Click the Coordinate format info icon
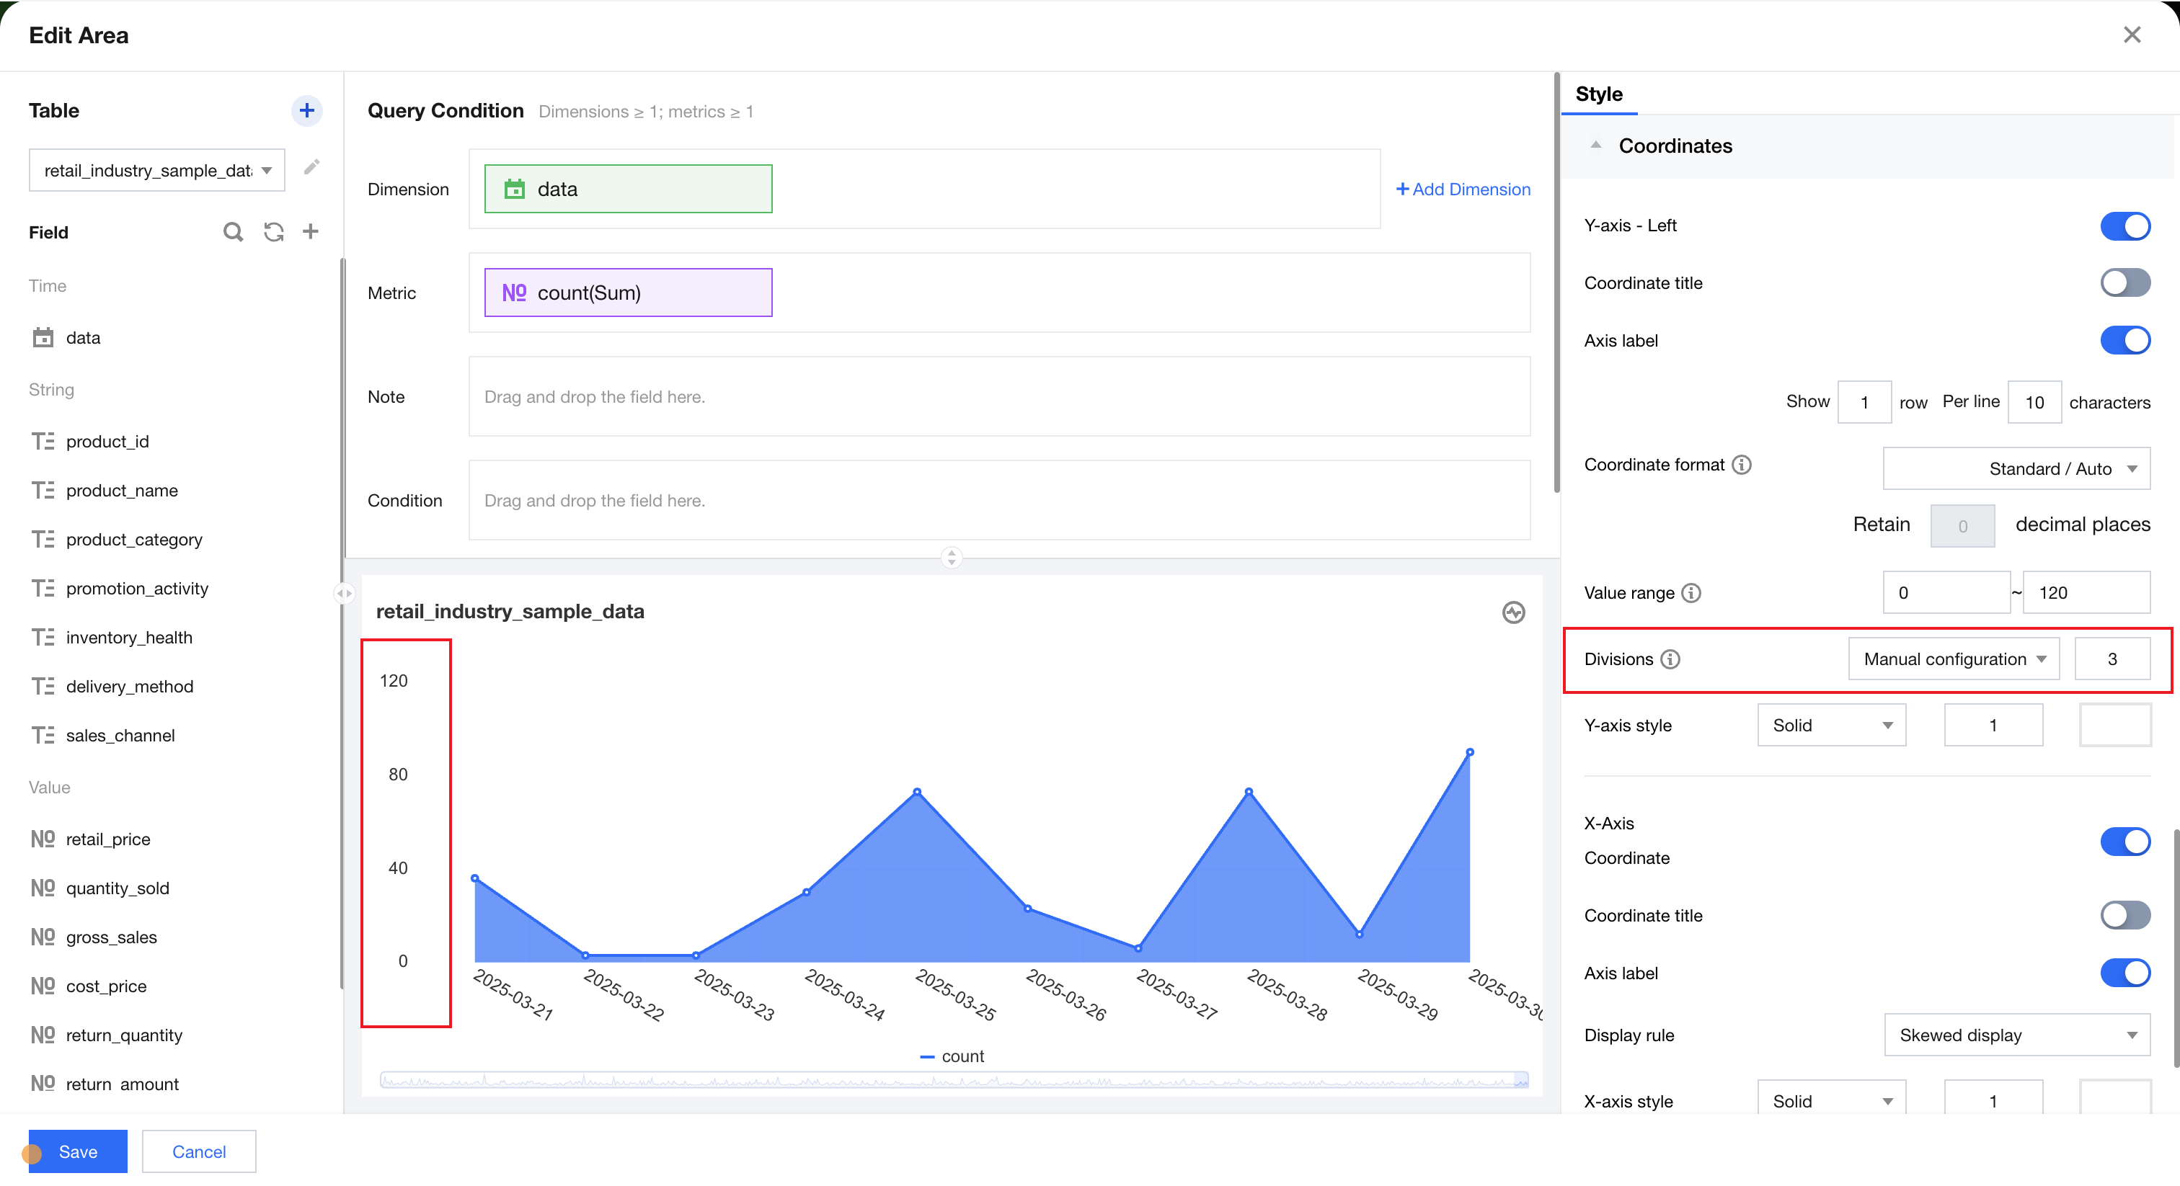The image size is (2180, 1186). pos(1742,465)
